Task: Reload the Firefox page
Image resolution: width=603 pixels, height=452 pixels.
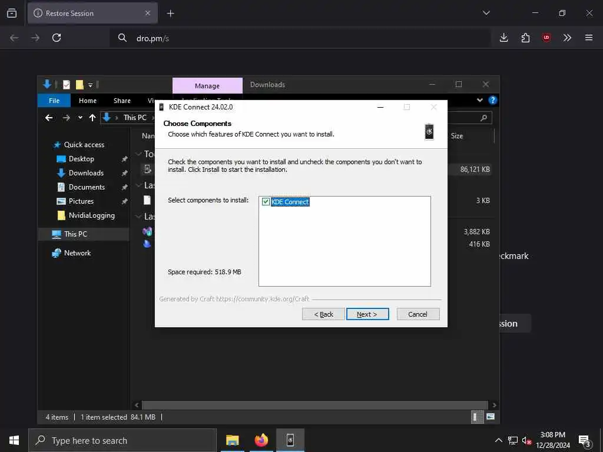Action: click(57, 38)
